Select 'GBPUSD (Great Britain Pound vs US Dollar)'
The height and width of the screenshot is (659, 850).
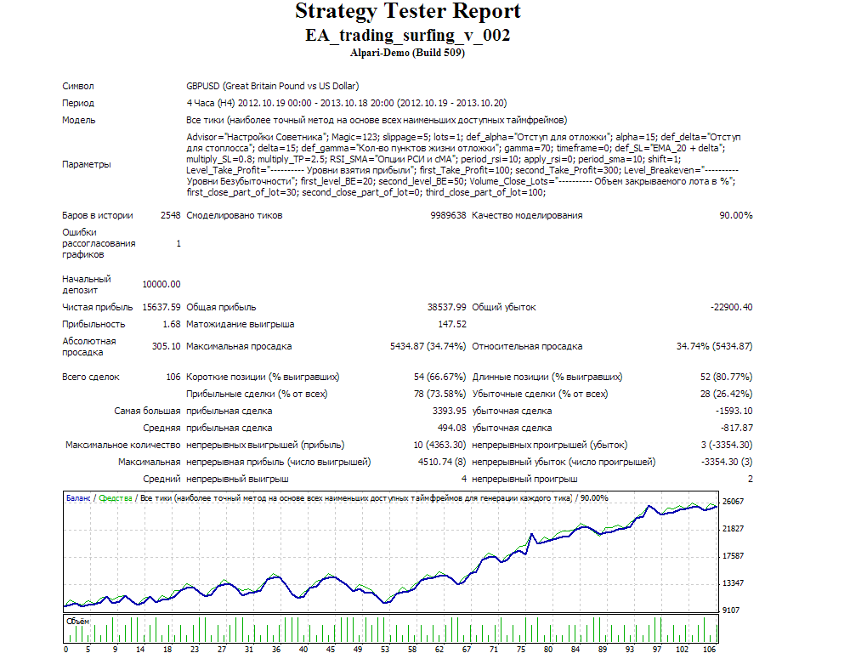click(x=273, y=86)
